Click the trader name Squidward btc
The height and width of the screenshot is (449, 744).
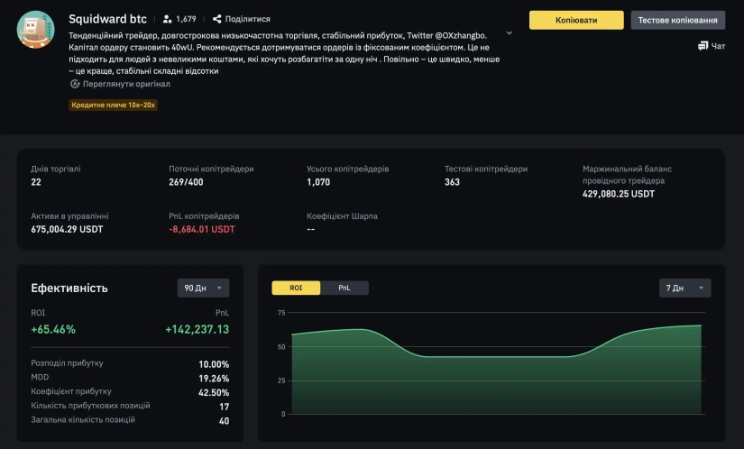[107, 18]
